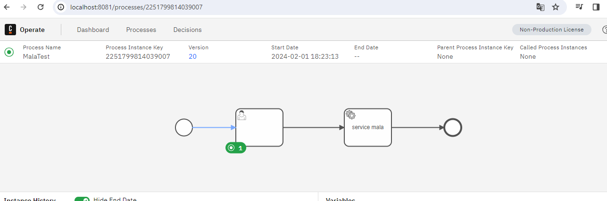
Task: Click the gear icon on service task
Action: (x=350, y=115)
